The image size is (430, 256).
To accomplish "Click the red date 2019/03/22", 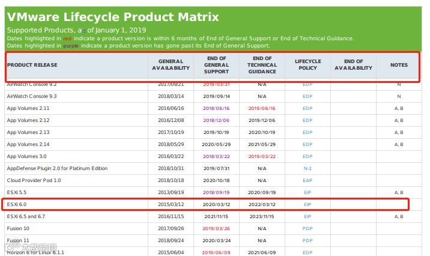I will (262, 156).
